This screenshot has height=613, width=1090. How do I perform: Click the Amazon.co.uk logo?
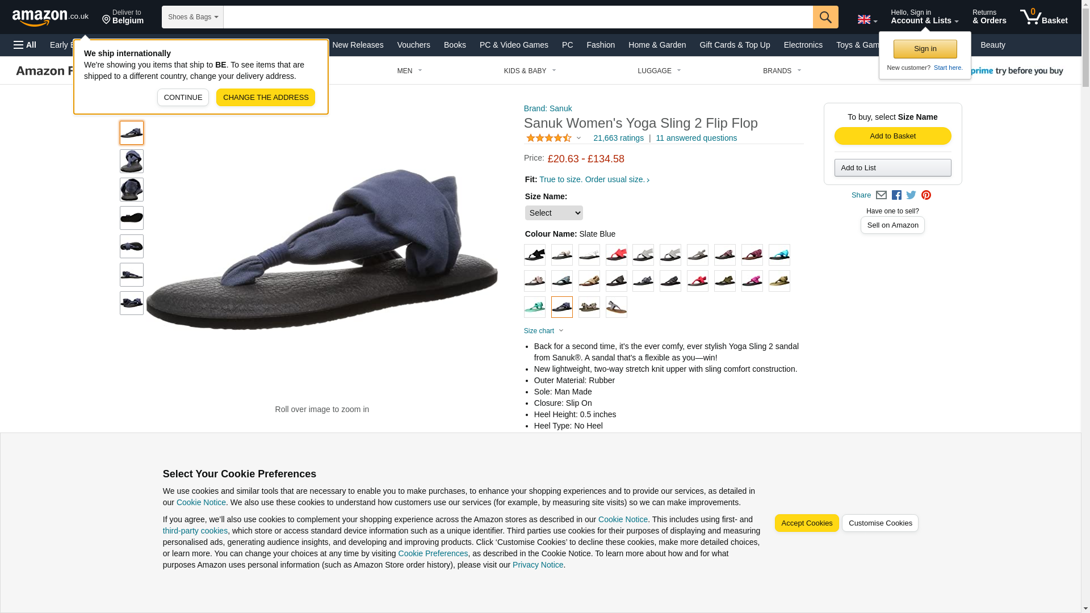(51, 18)
